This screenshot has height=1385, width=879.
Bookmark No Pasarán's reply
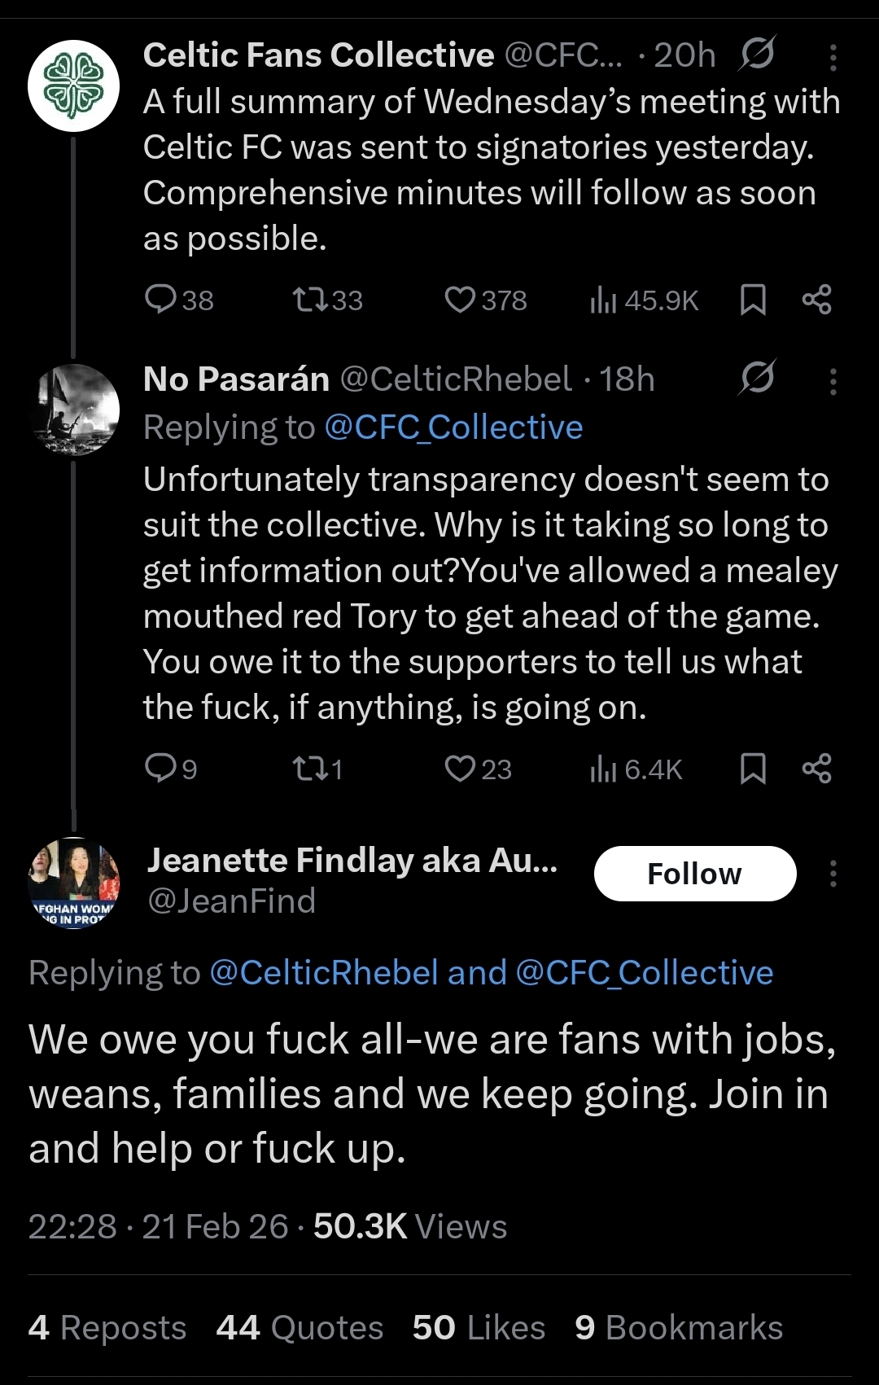pyautogui.click(x=753, y=768)
